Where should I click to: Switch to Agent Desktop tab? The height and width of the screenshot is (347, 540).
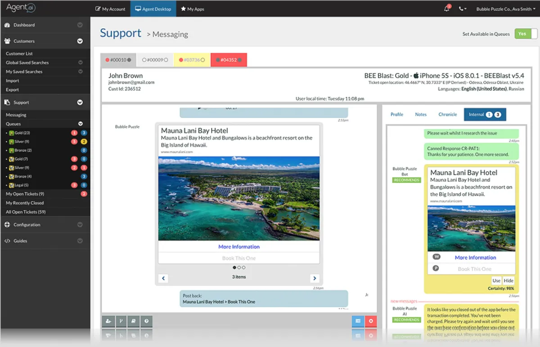tap(153, 9)
